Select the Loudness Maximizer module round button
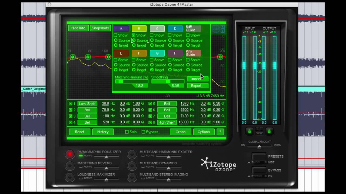The image size is (346, 194). click(x=70, y=177)
